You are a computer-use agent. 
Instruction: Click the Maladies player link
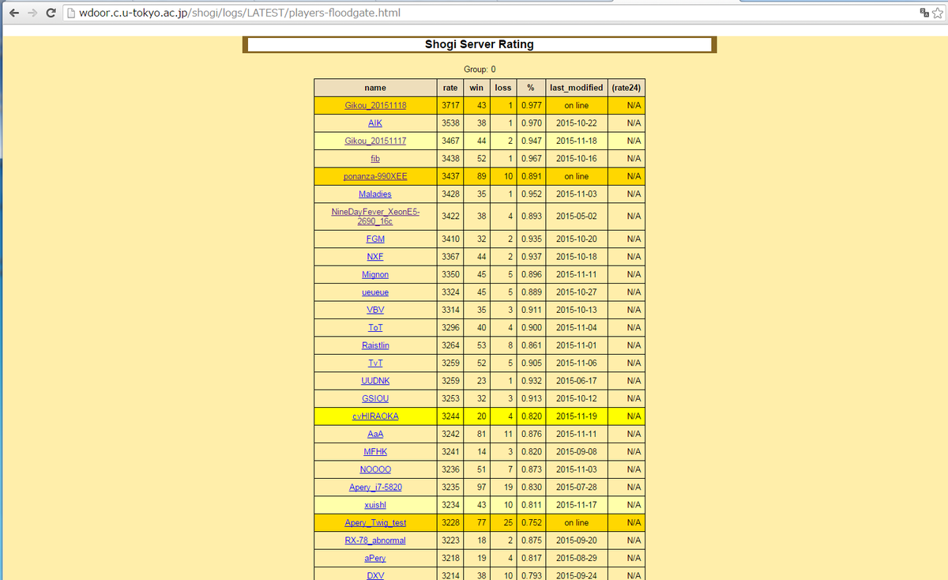coord(374,194)
